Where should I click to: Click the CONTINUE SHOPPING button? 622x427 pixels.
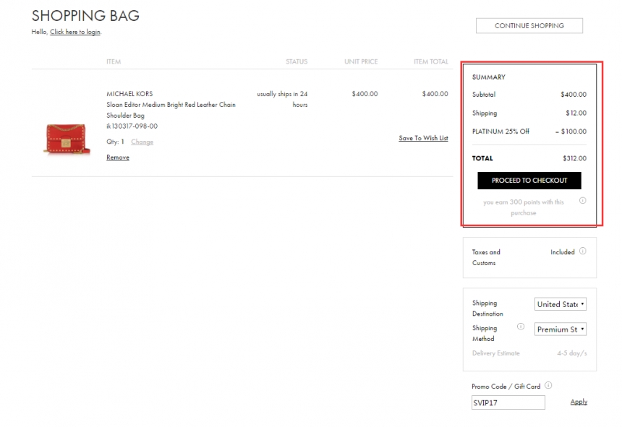[529, 25]
